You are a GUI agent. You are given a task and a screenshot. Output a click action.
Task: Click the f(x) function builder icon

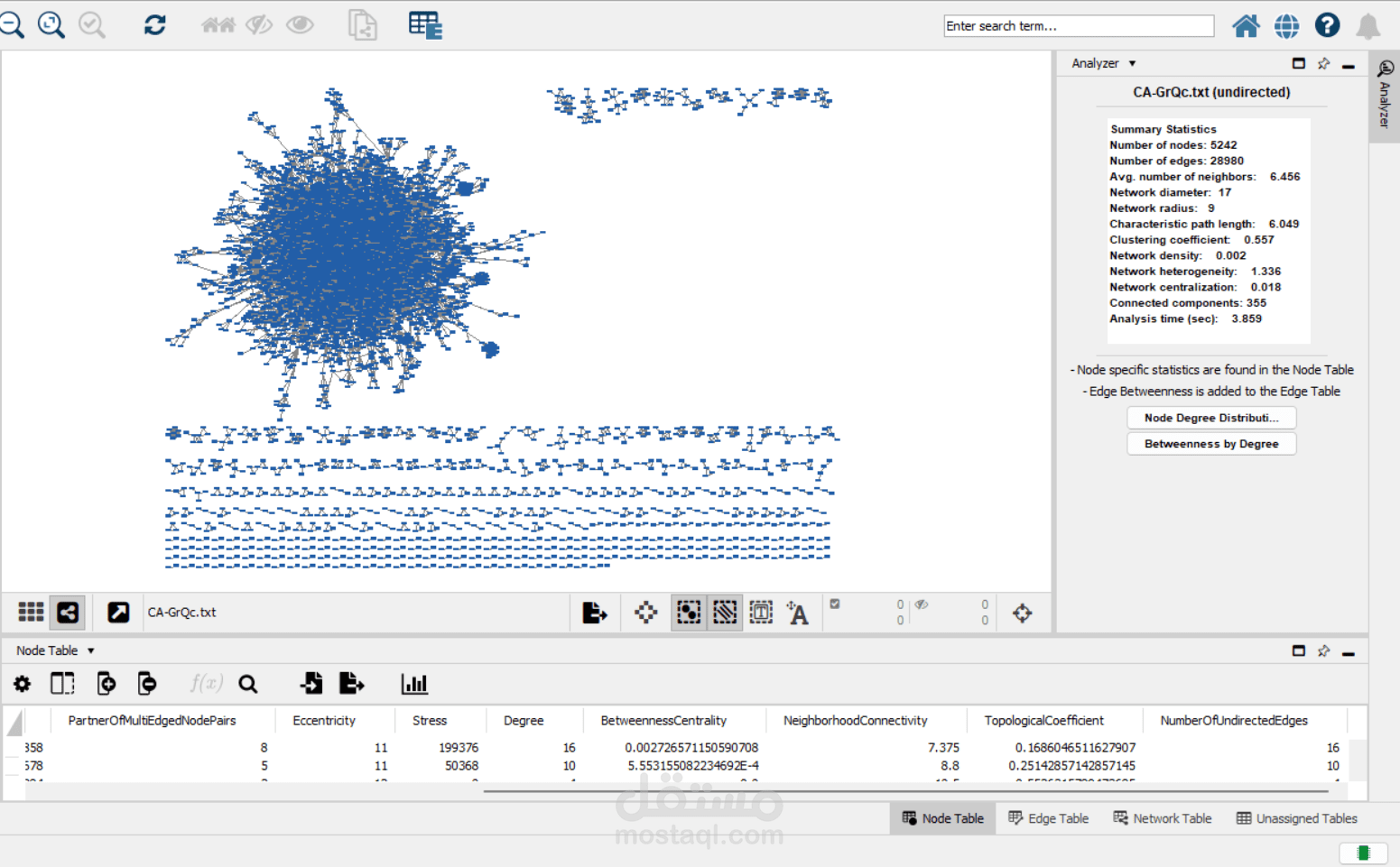coord(206,683)
